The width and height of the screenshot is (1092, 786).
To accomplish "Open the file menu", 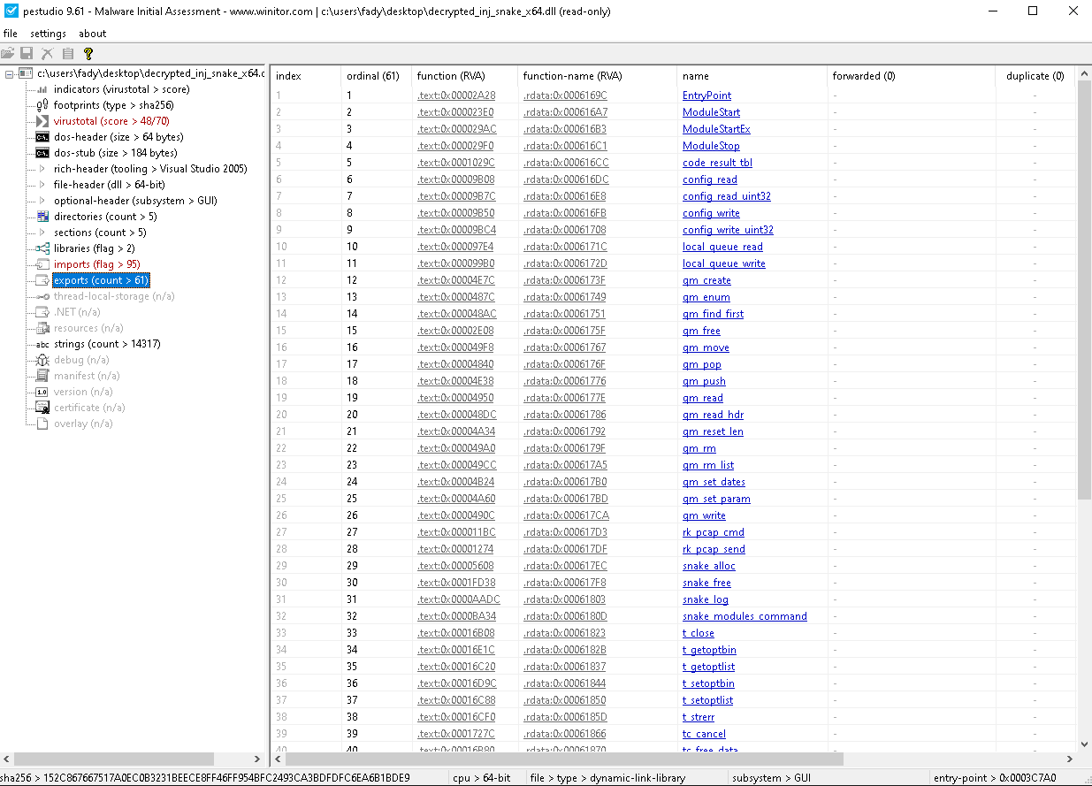I will coord(11,34).
